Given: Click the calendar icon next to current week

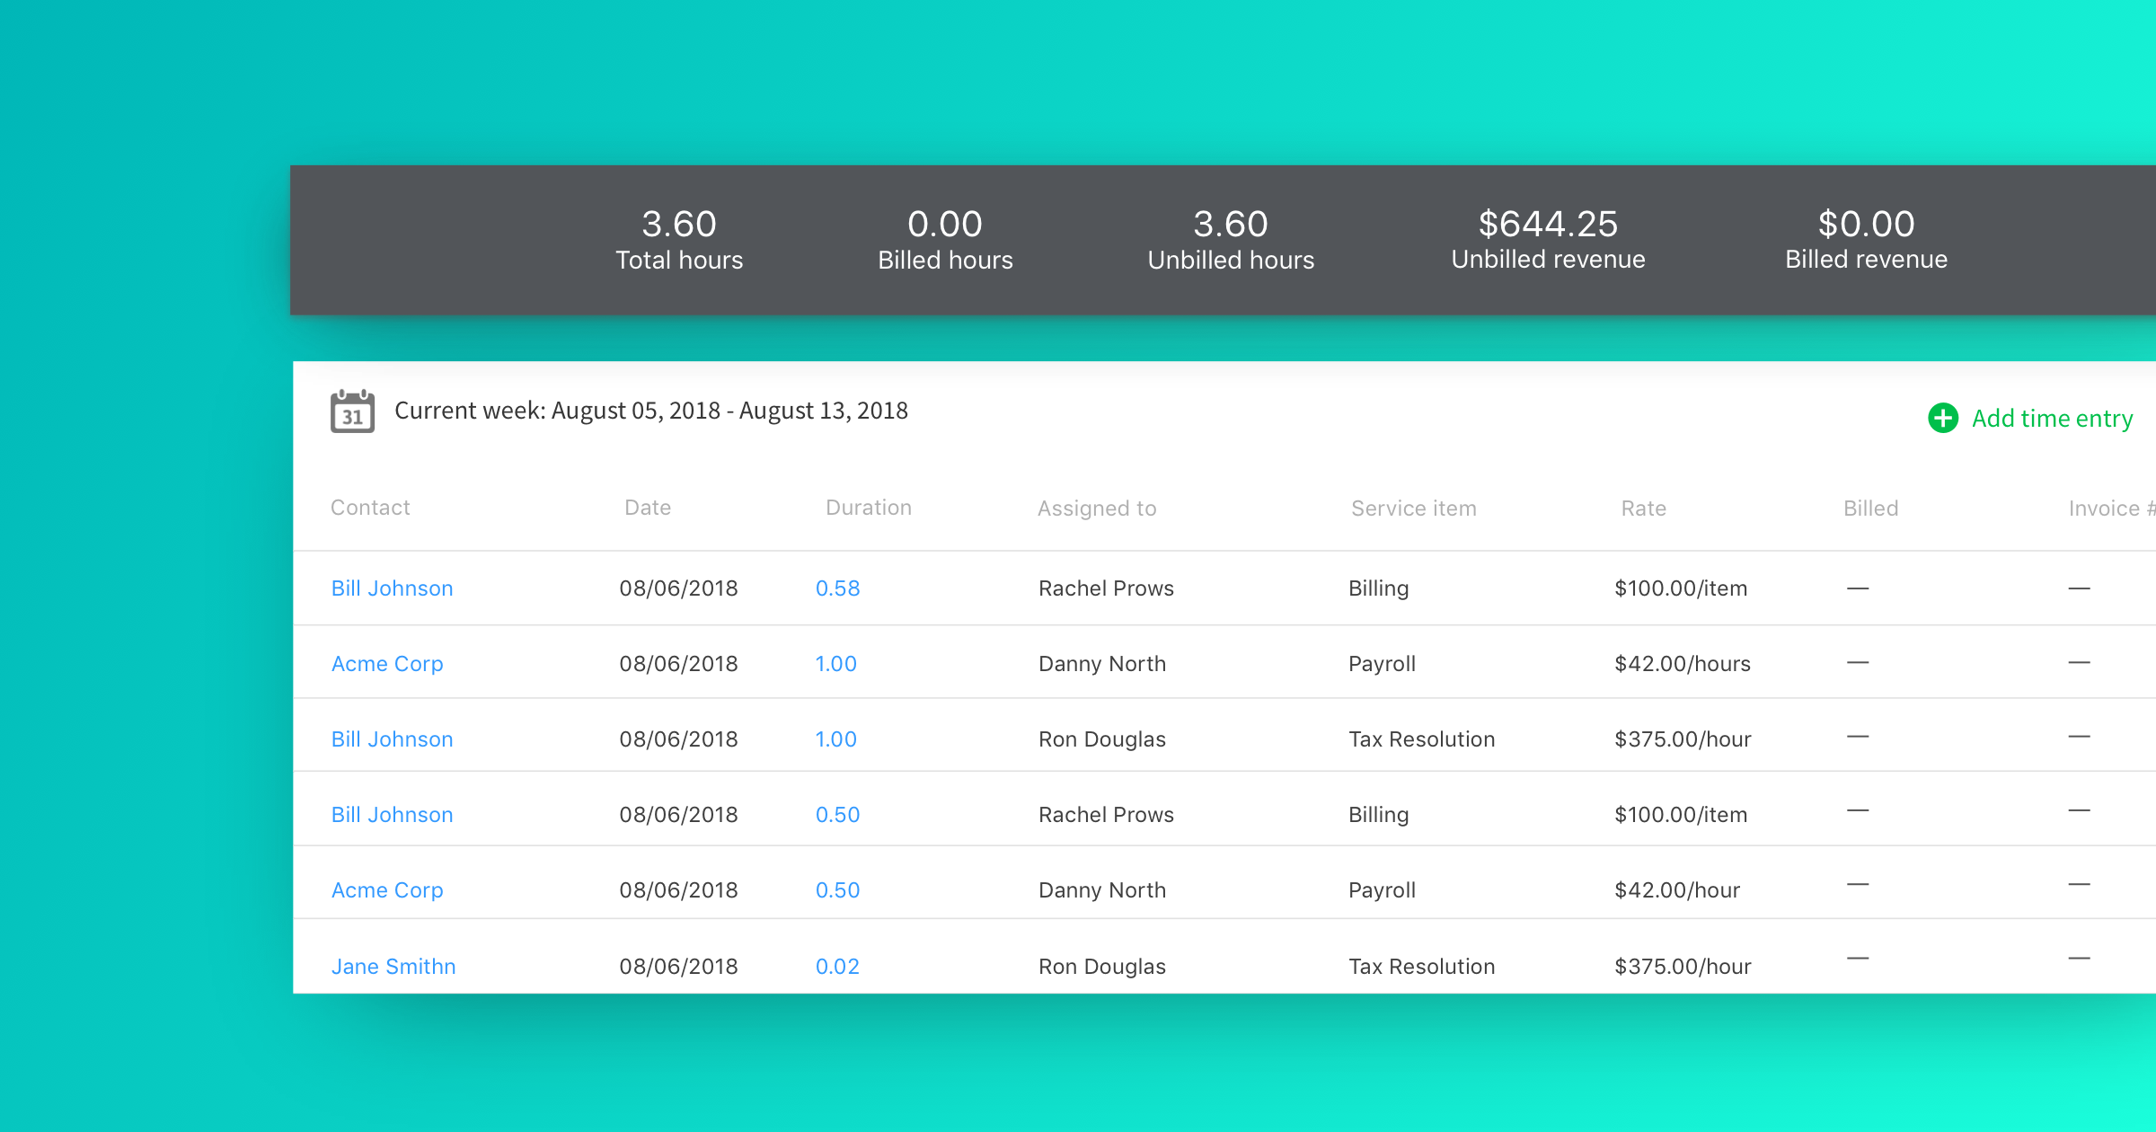Looking at the screenshot, I should tap(350, 412).
